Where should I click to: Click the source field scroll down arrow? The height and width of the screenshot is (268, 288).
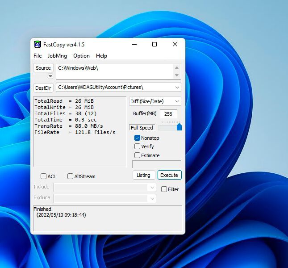point(177,75)
